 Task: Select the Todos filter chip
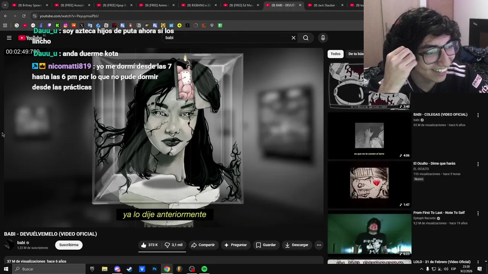335,54
